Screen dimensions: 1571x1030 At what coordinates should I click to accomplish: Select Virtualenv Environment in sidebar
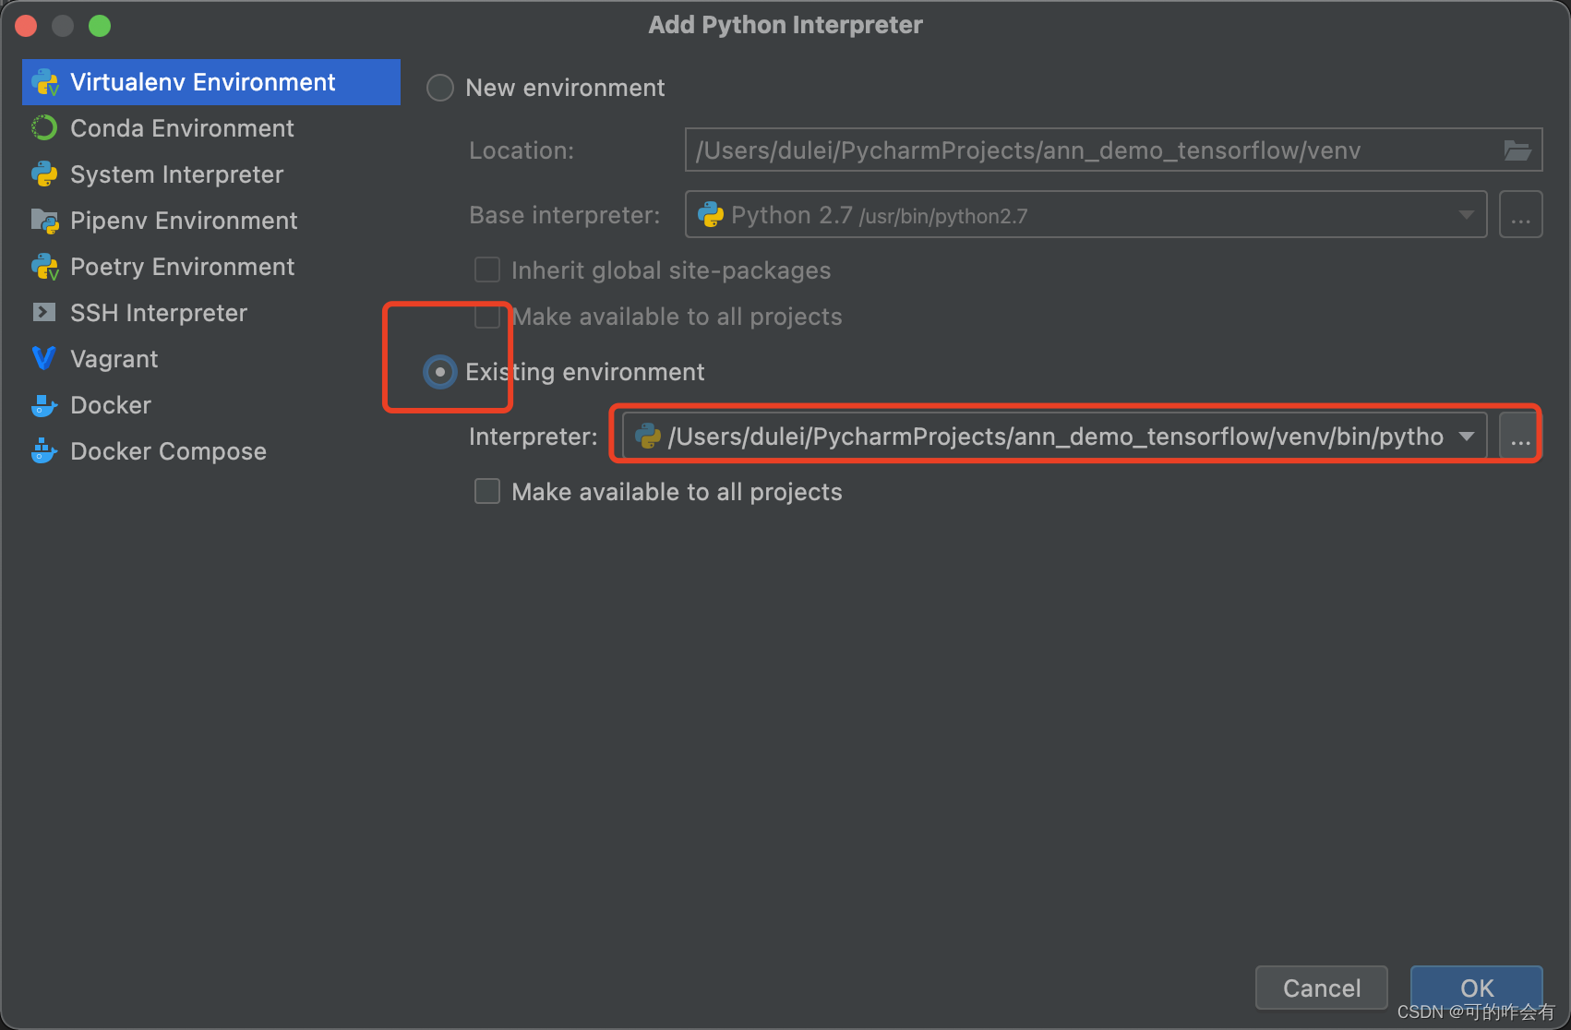pos(211,82)
